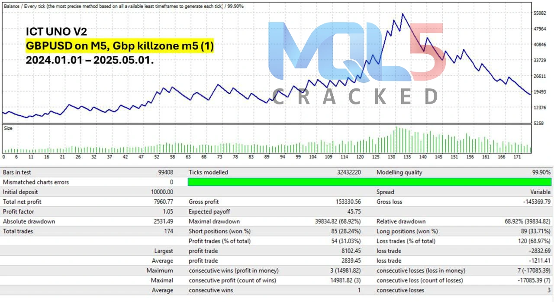Select the average consecutive wins value 1
Viewport: 554px width, 302px height.
pos(360,290)
